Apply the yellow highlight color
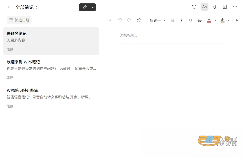This screenshot has width=244, height=157. coord(223,20)
